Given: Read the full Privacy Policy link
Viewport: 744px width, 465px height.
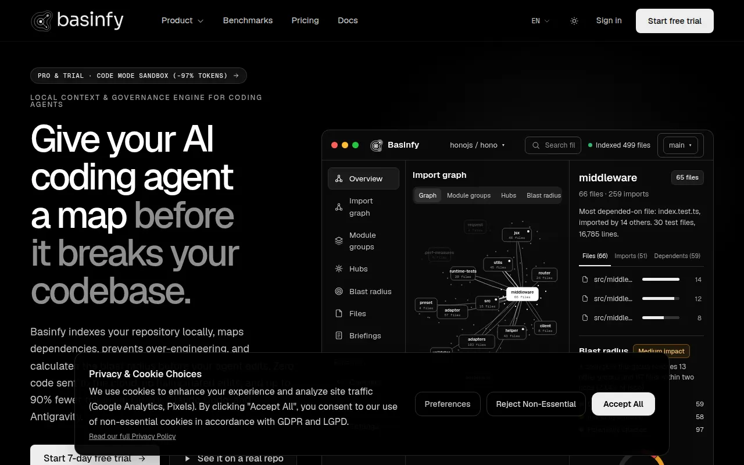Looking at the screenshot, I should [132, 436].
